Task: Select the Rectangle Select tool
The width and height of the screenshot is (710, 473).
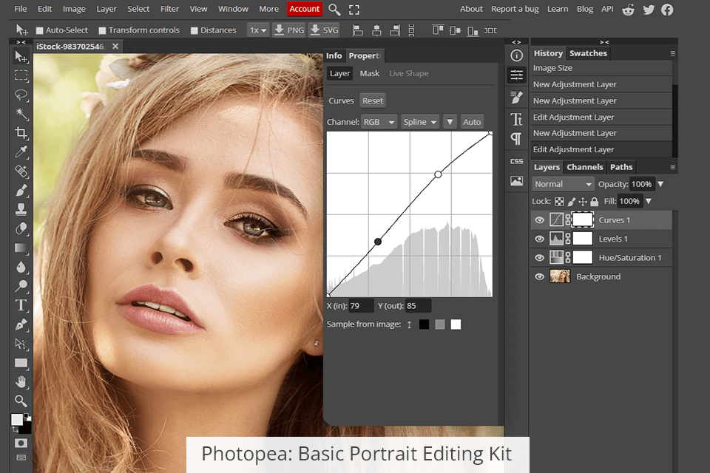Action: [x=21, y=75]
